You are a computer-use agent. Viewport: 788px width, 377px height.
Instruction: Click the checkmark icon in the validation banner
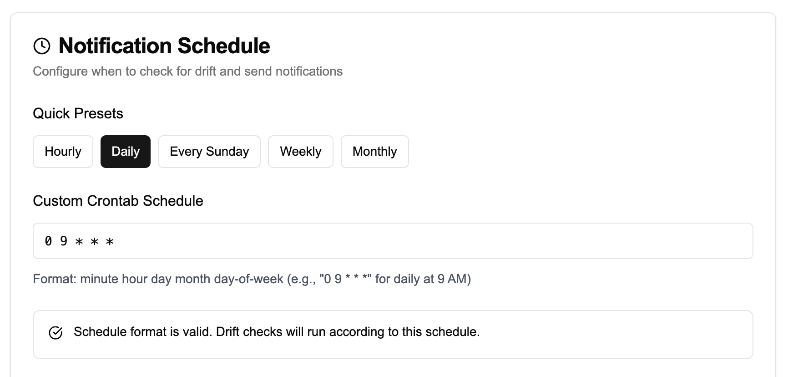pos(56,333)
